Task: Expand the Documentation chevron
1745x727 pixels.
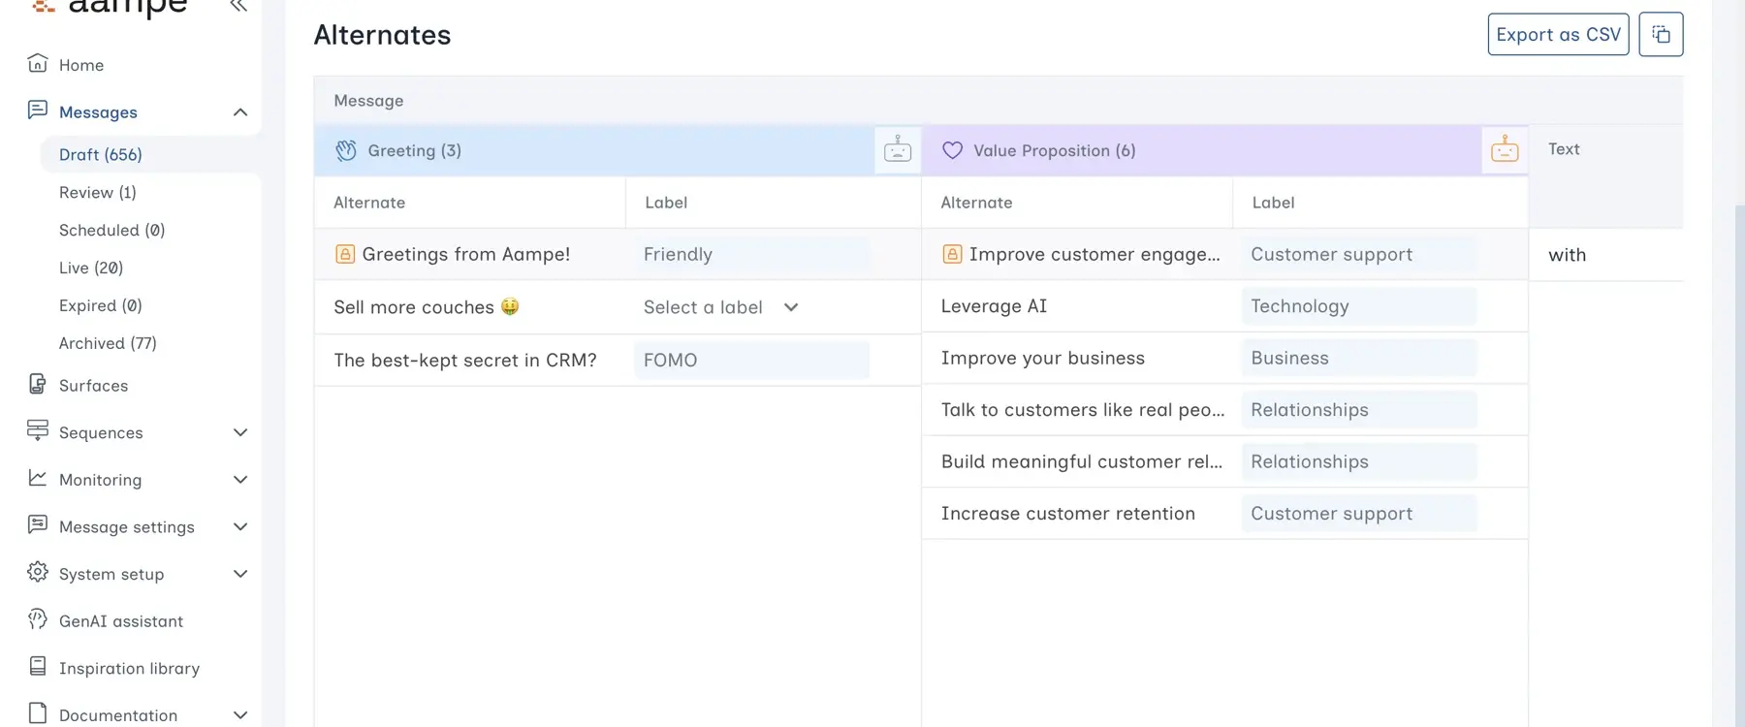Action: 240,715
